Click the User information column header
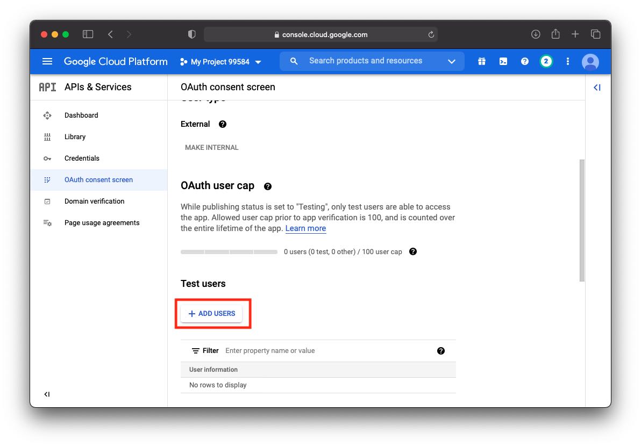641x447 pixels. point(213,370)
